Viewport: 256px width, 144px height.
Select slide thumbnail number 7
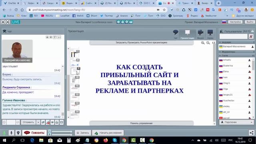75,54
